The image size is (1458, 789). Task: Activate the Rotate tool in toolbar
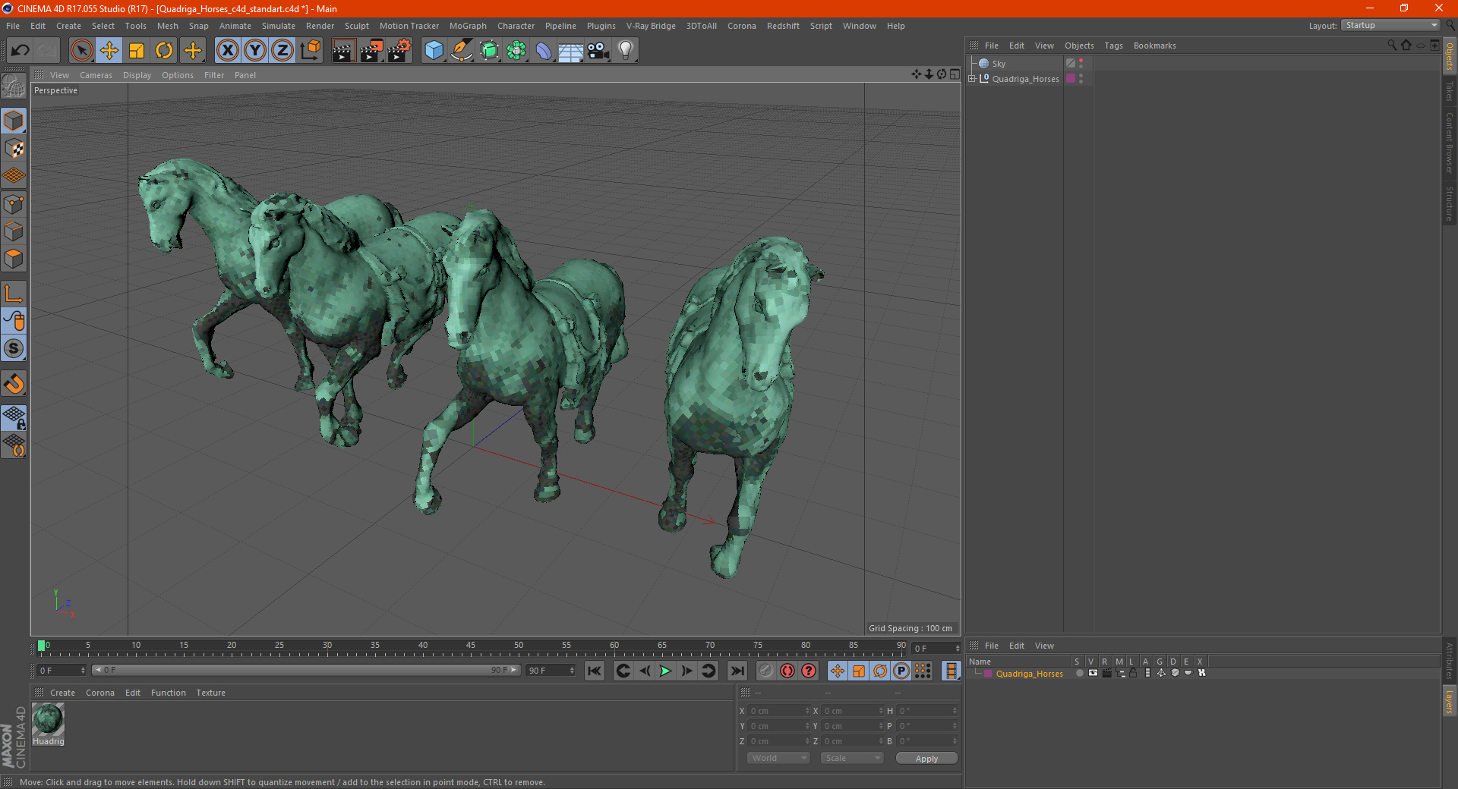point(164,51)
